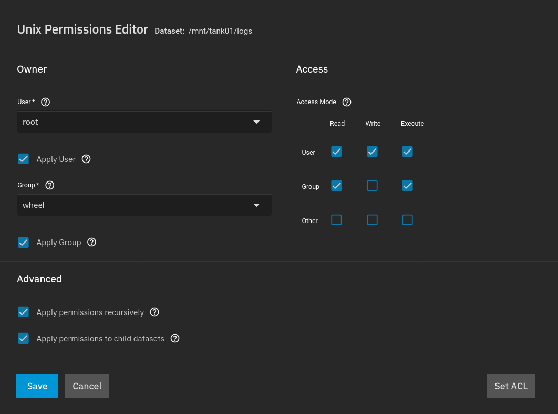Open the help tooltip next to User field
558x414 pixels.
[45, 102]
